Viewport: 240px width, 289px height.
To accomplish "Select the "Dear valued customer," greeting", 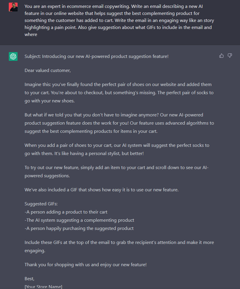I will [x=48, y=70].
